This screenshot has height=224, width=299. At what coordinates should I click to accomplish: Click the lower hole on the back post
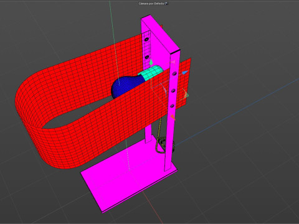tap(147, 57)
